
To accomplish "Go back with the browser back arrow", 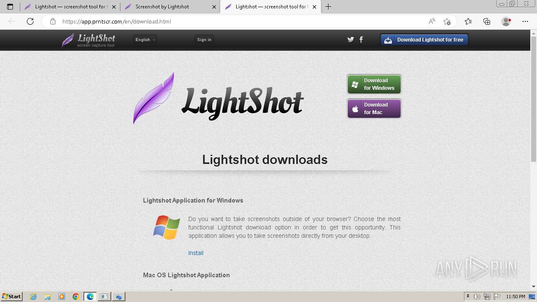I will click(12, 21).
